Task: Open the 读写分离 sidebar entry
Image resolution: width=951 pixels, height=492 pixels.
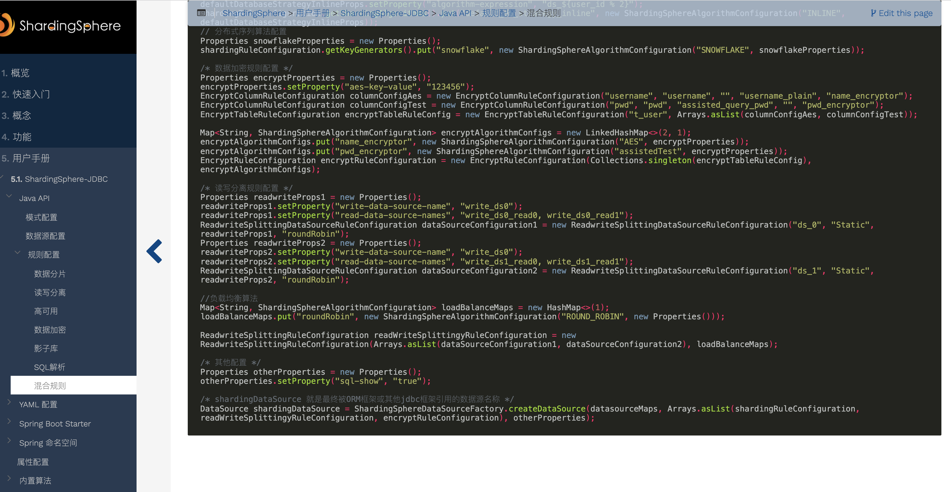Action: (50, 292)
